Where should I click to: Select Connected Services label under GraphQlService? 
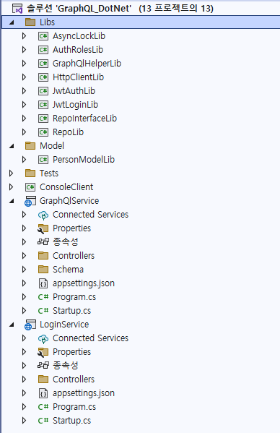[x=90, y=215]
